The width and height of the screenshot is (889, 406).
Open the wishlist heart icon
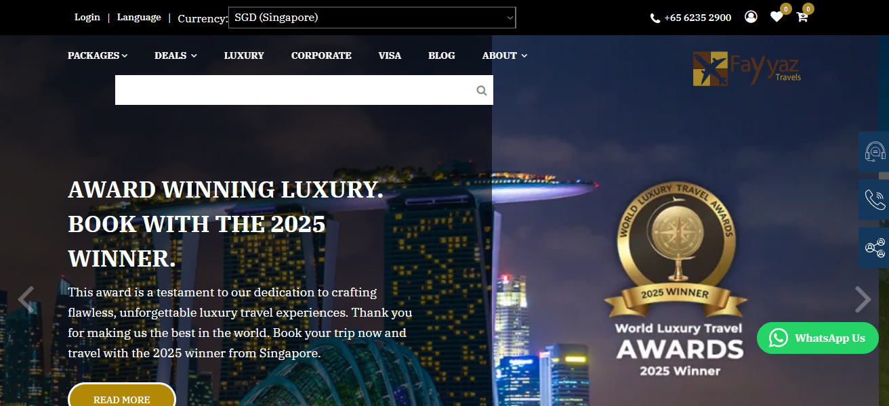pyautogui.click(x=777, y=17)
